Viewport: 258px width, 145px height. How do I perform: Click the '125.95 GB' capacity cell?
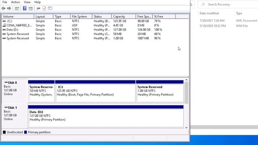[x=120, y=21]
